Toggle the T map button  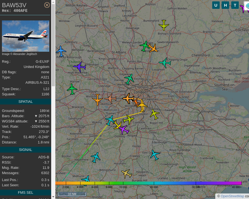tap(235, 5)
